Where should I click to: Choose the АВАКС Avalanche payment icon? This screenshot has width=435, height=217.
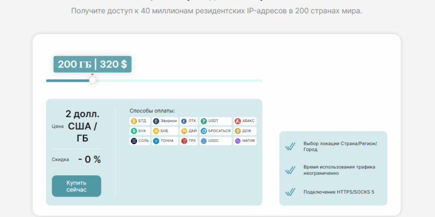pos(245,121)
